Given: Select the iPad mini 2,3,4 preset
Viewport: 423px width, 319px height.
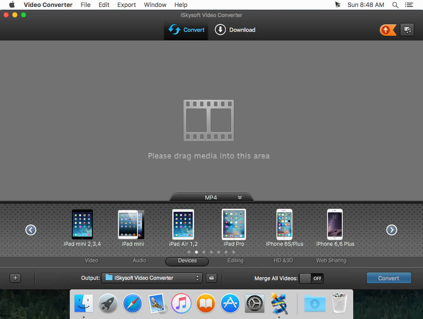Looking at the screenshot, I should point(82,228).
